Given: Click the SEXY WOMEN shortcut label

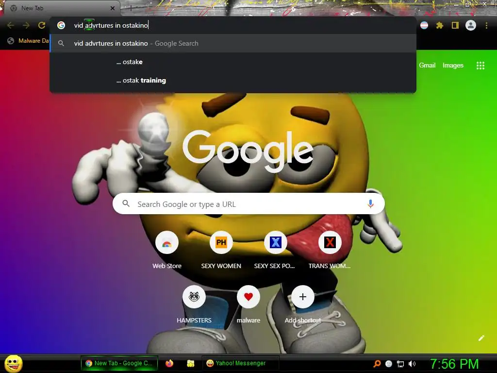Looking at the screenshot, I should tap(221, 266).
